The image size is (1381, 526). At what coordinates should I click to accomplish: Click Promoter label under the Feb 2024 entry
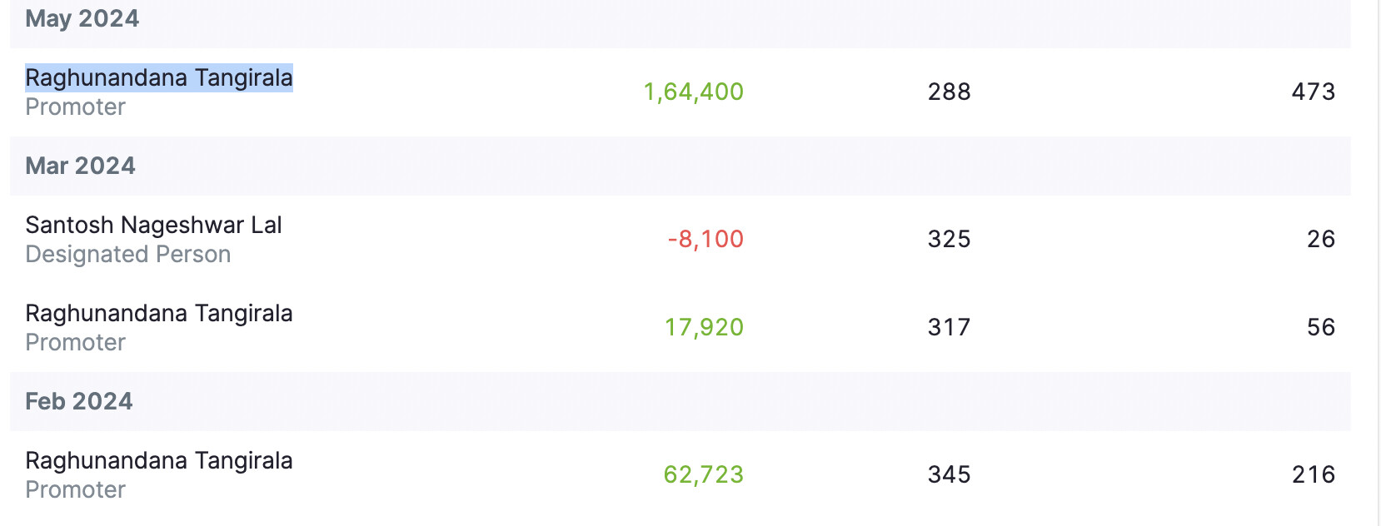click(75, 489)
